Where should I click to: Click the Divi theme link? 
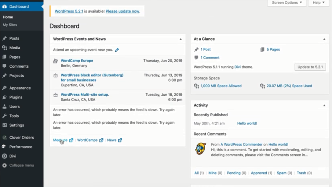pos(237,67)
